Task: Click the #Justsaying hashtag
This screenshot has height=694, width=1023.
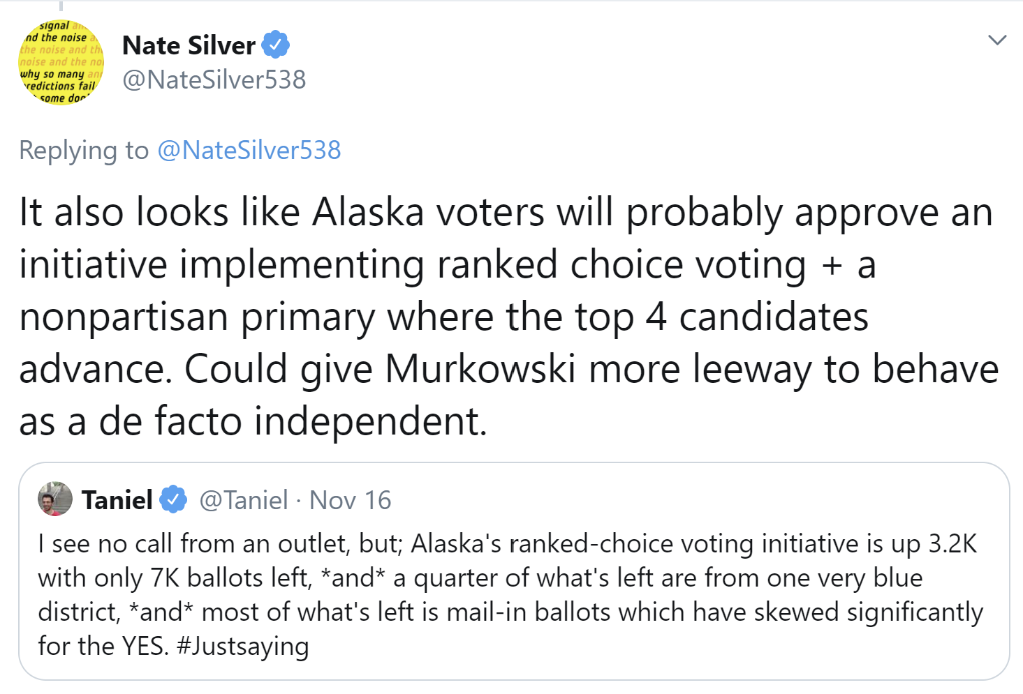Action: coord(242,646)
